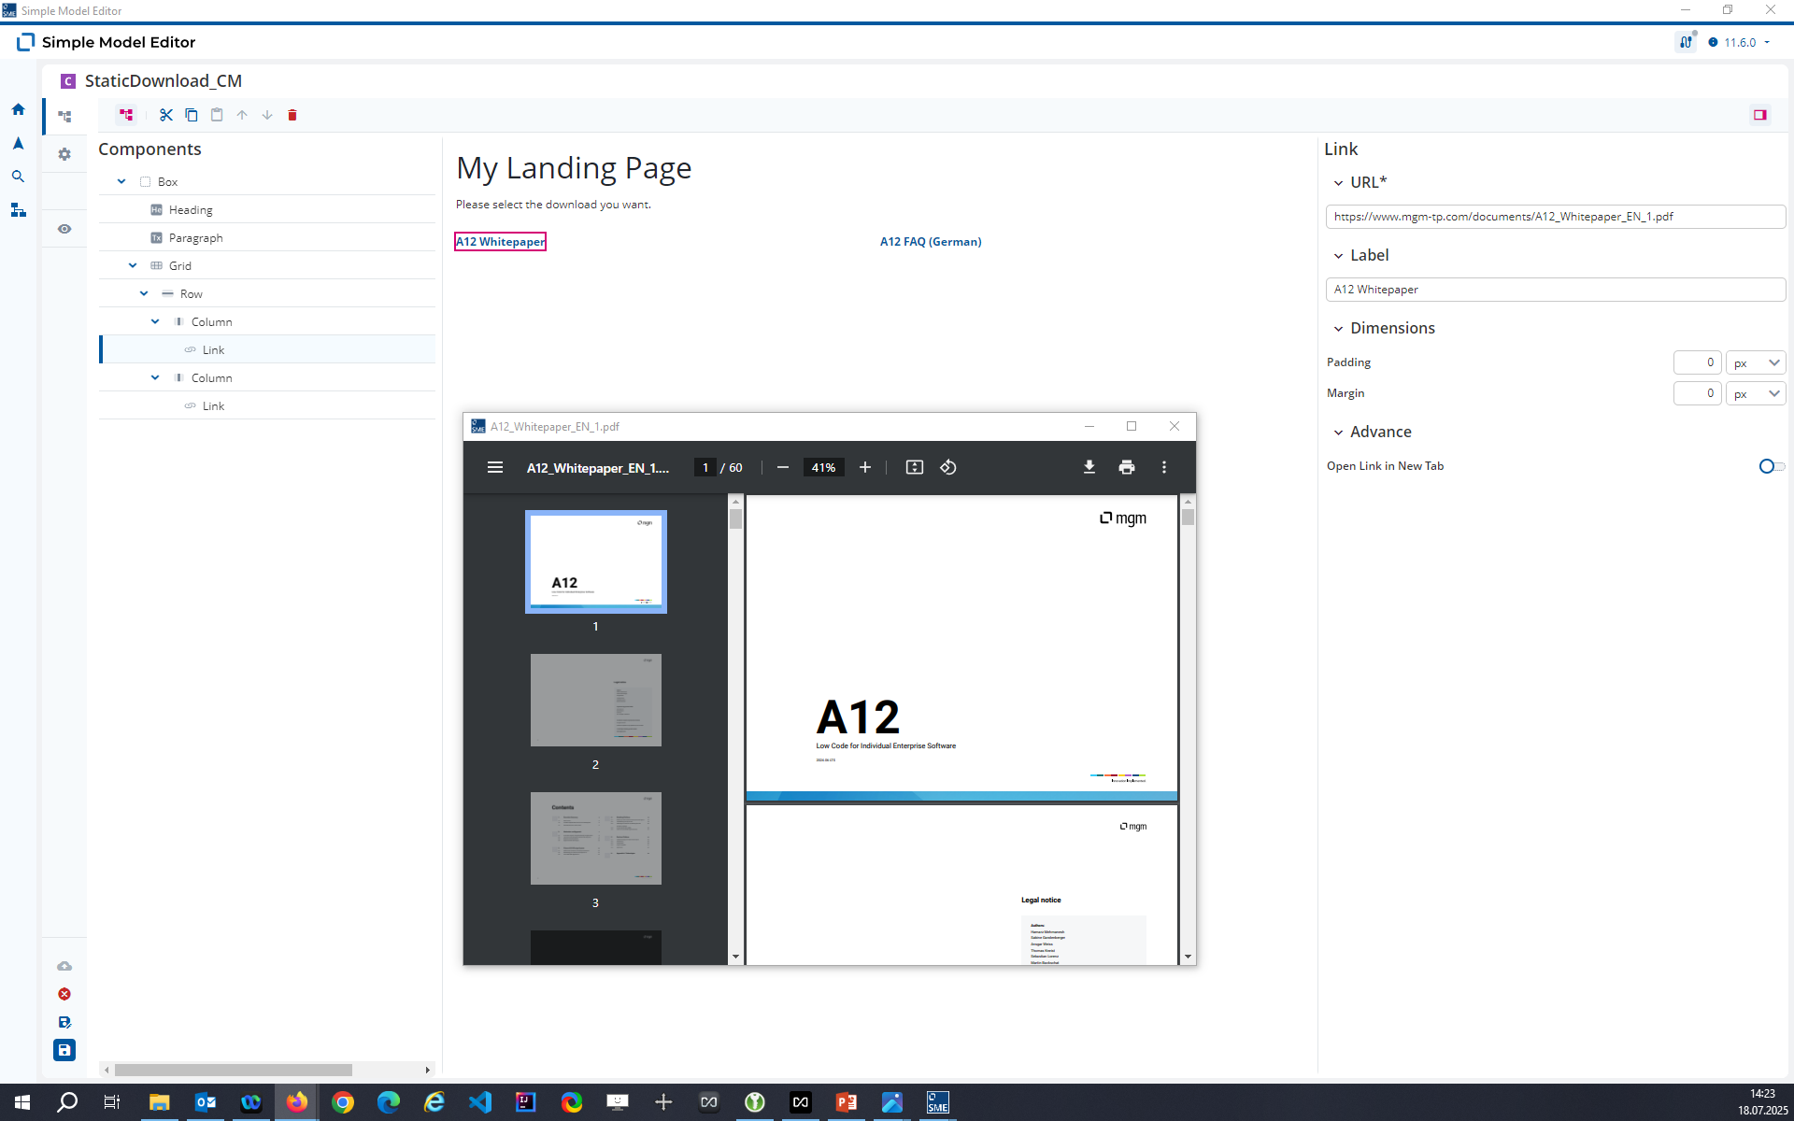Focus the URL input field
Viewport: 1794px width, 1121px height.
pos(1556,217)
